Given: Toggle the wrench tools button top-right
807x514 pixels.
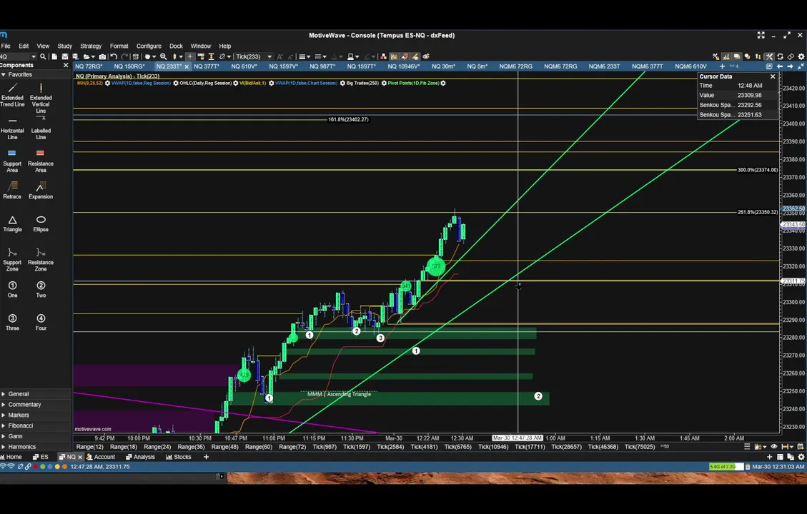Looking at the screenshot, I should pos(769,56).
